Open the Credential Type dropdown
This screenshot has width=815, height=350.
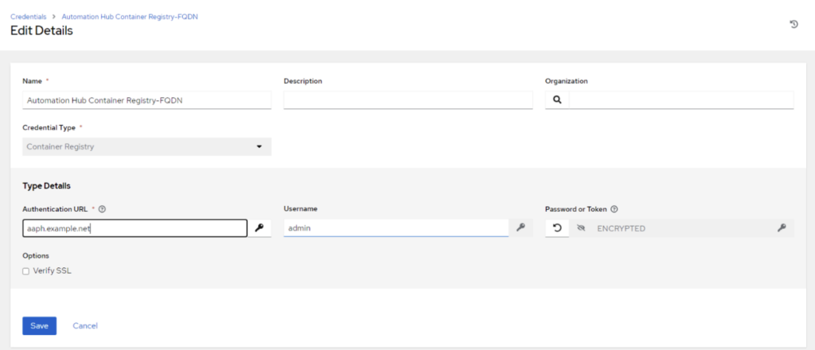tap(147, 146)
